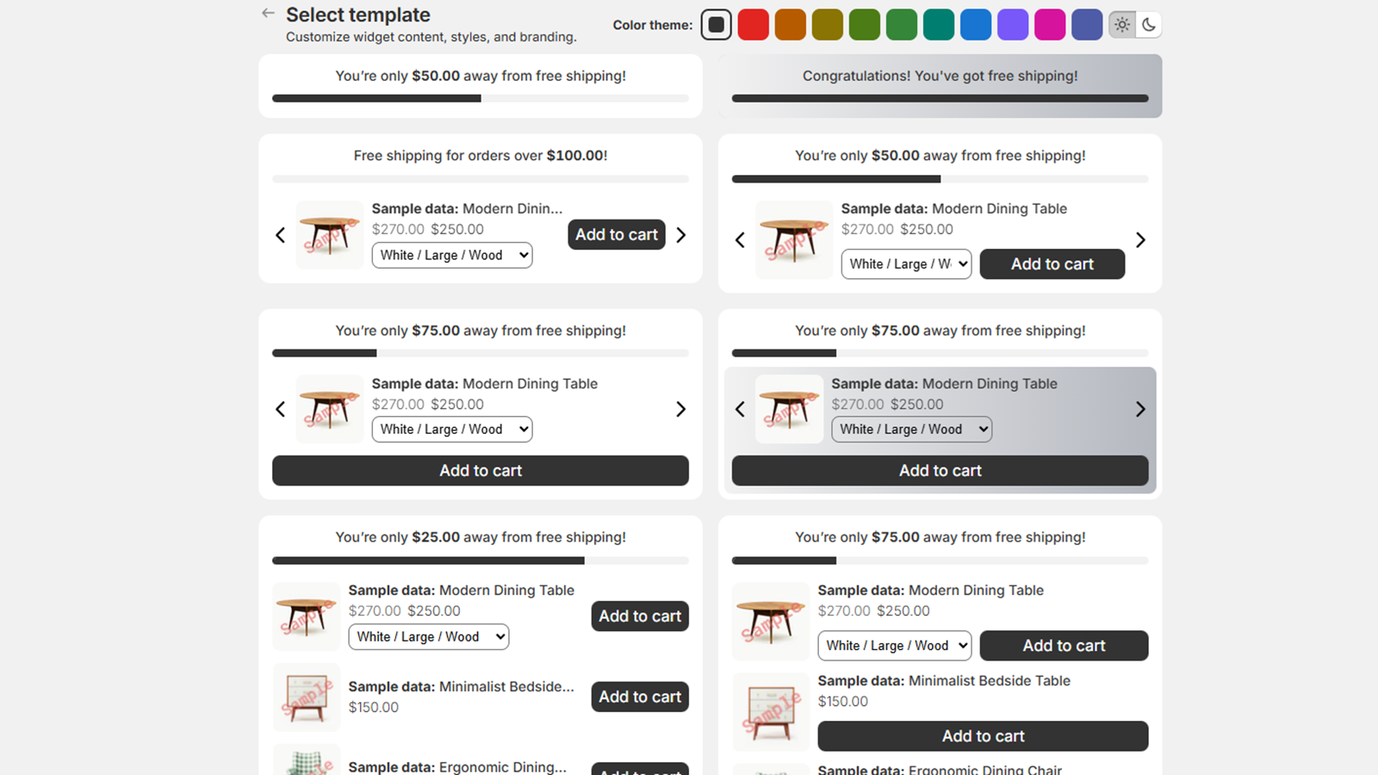Click previous arrow in $100.00 free shipping template
The width and height of the screenshot is (1378, 775).
click(x=280, y=235)
